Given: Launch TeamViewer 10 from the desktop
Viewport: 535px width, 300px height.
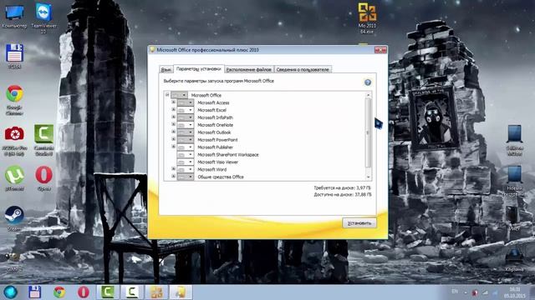Looking at the screenshot, I should point(43,17).
